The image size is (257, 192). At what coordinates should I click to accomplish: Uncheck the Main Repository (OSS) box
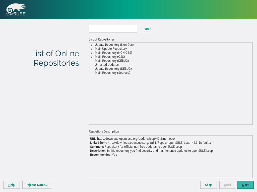pyautogui.click(x=92, y=57)
